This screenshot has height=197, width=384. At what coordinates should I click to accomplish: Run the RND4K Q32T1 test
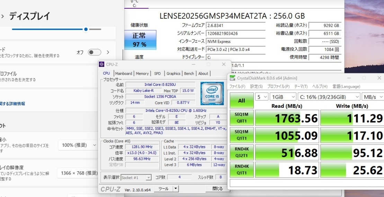pyautogui.click(x=241, y=152)
